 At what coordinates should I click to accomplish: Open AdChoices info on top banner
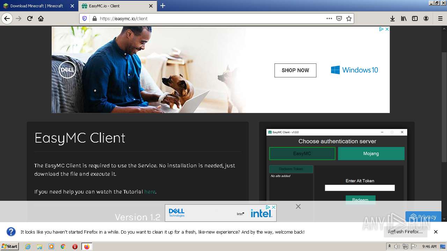tap(381, 29)
